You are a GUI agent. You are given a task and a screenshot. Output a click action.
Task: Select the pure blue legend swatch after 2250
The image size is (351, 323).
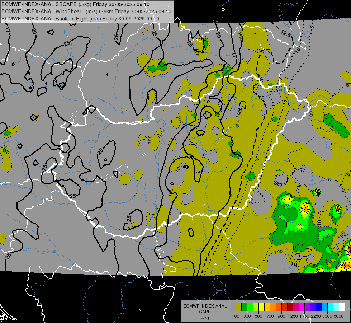[319, 307]
